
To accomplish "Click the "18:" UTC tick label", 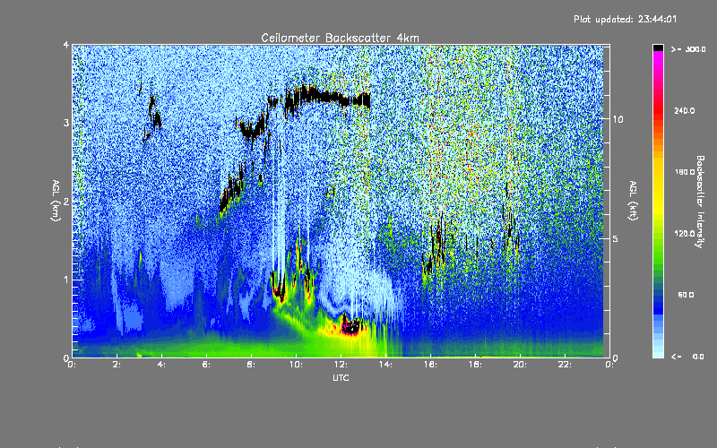I will point(475,365).
